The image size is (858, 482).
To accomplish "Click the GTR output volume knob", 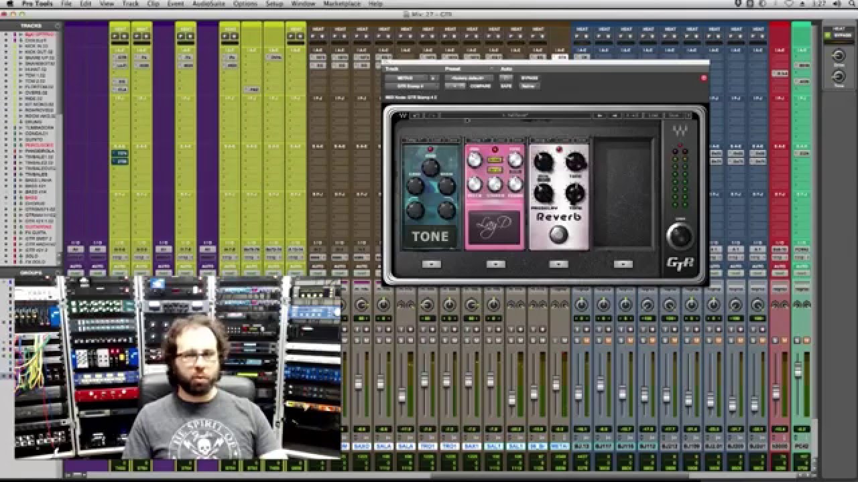I will pyautogui.click(x=679, y=236).
